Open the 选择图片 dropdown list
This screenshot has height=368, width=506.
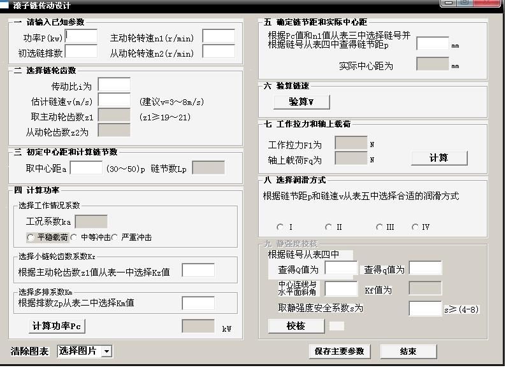coord(106,351)
